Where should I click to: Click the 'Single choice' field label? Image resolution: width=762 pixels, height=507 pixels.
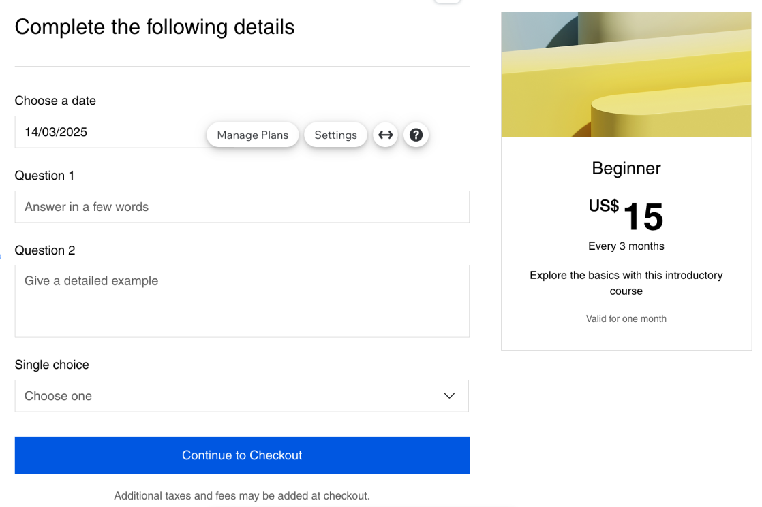pos(52,365)
